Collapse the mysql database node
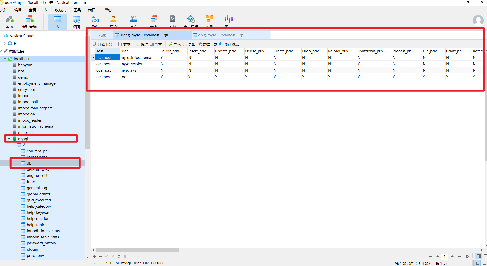Viewport: 487px width, 266px height. 9,139
